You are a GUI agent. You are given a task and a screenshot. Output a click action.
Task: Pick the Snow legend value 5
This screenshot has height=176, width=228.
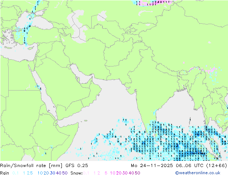(106, 173)
